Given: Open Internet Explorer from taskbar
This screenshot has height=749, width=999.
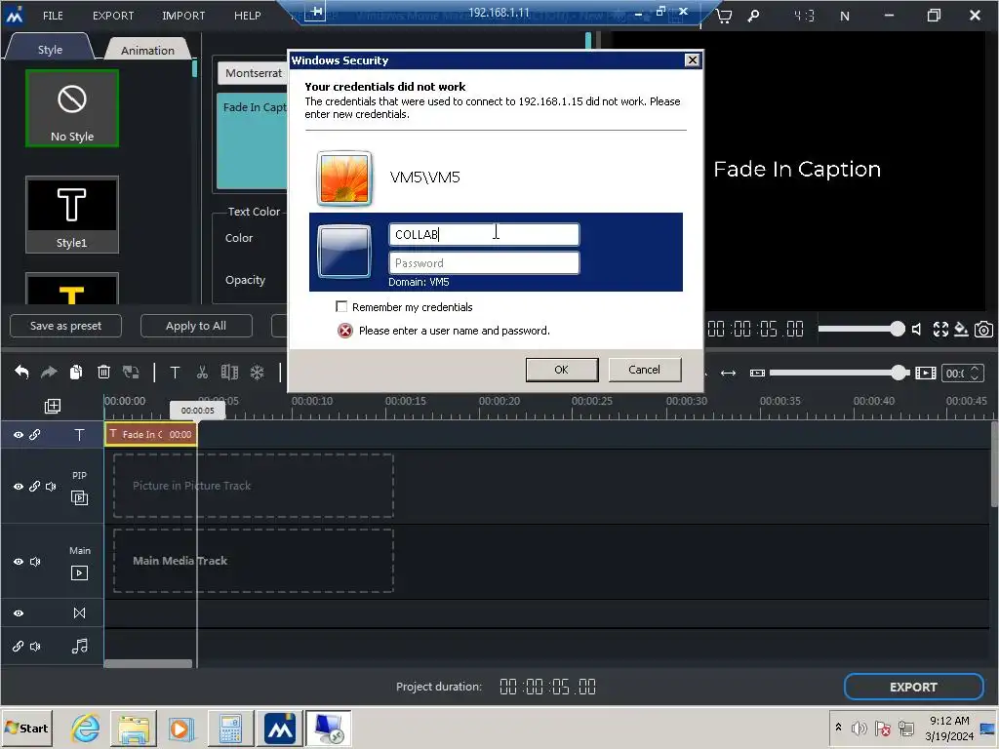Looking at the screenshot, I should click(x=86, y=728).
